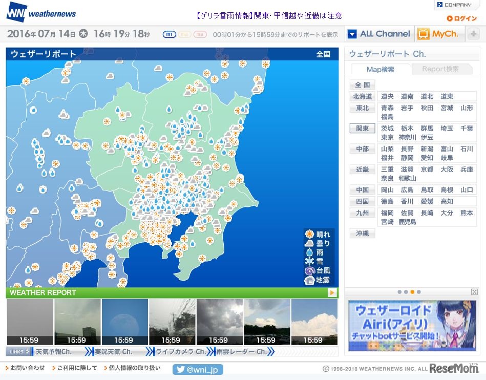Close the ad banner with the X icon

[x=474, y=292]
